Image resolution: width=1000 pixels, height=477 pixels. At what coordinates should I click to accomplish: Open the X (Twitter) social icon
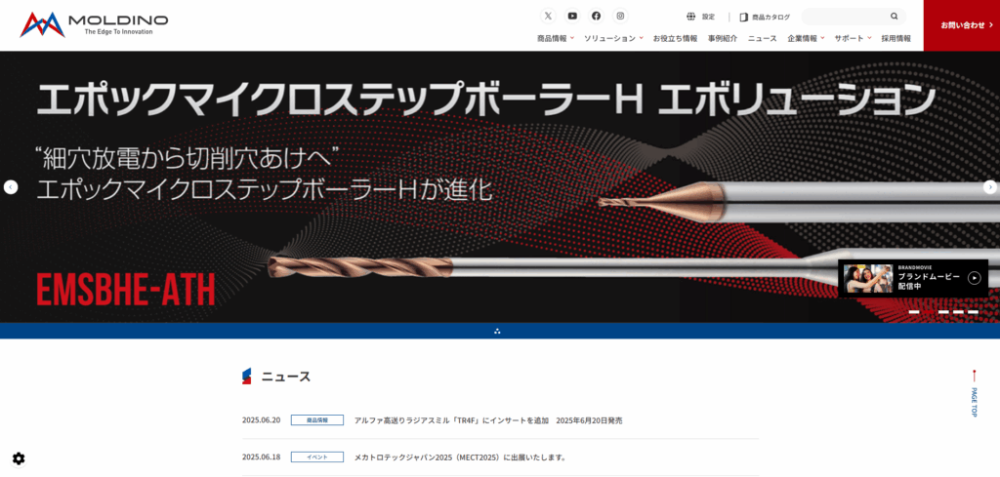pos(548,16)
